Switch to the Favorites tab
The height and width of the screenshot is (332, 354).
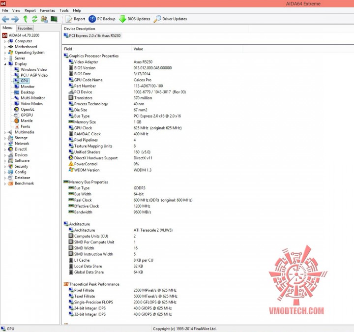(25, 28)
